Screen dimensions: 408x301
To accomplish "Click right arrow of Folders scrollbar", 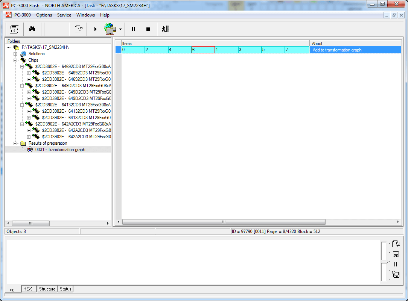I will coord(108,223).
